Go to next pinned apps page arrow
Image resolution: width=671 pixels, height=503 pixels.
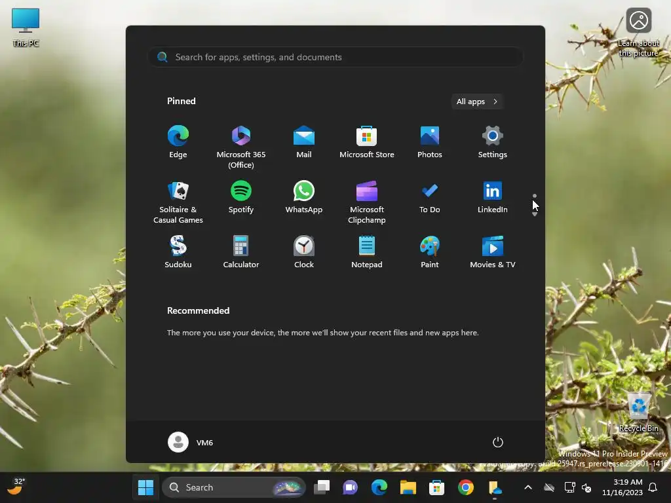tap(535, 214)
